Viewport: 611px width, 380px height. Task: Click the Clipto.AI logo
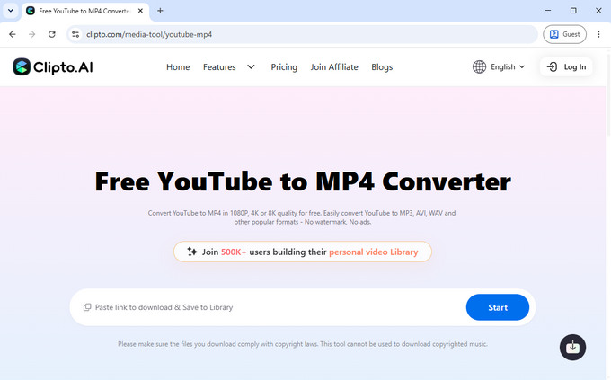point(53,67)
